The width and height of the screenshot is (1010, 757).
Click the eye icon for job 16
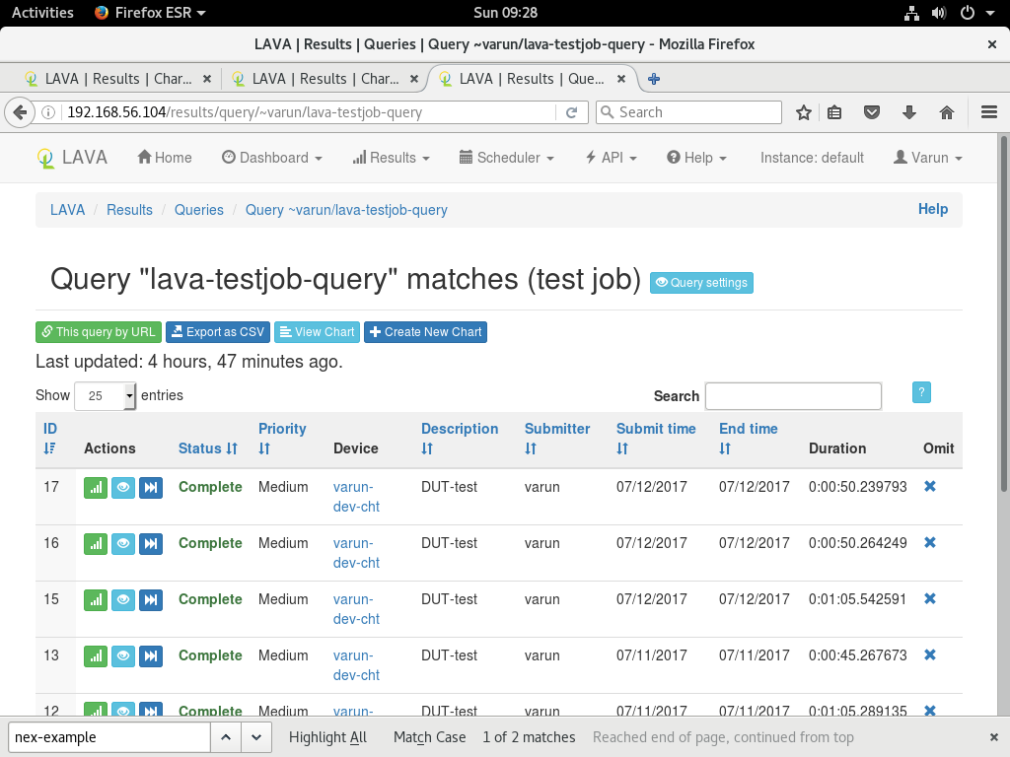123,543
